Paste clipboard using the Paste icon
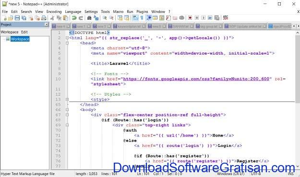300x177 pixels. (x=66, y=18)
